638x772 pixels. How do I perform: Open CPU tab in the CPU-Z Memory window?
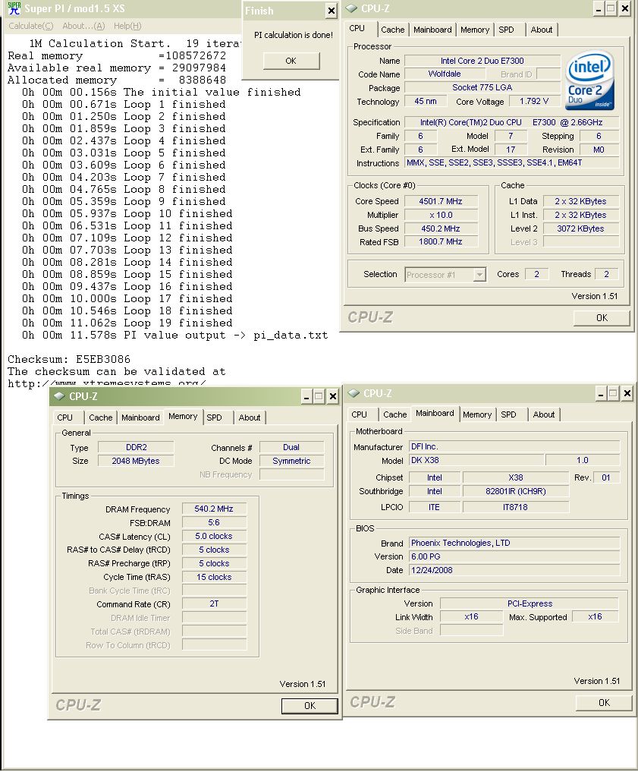[x=65, y=418]
